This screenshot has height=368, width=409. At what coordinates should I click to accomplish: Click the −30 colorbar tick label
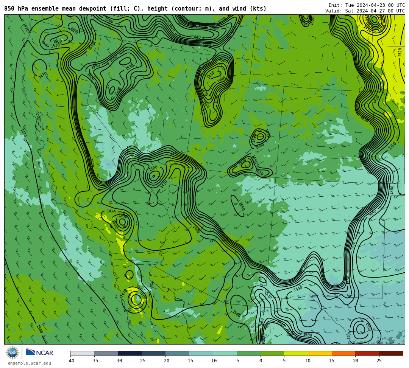[118, 361]
